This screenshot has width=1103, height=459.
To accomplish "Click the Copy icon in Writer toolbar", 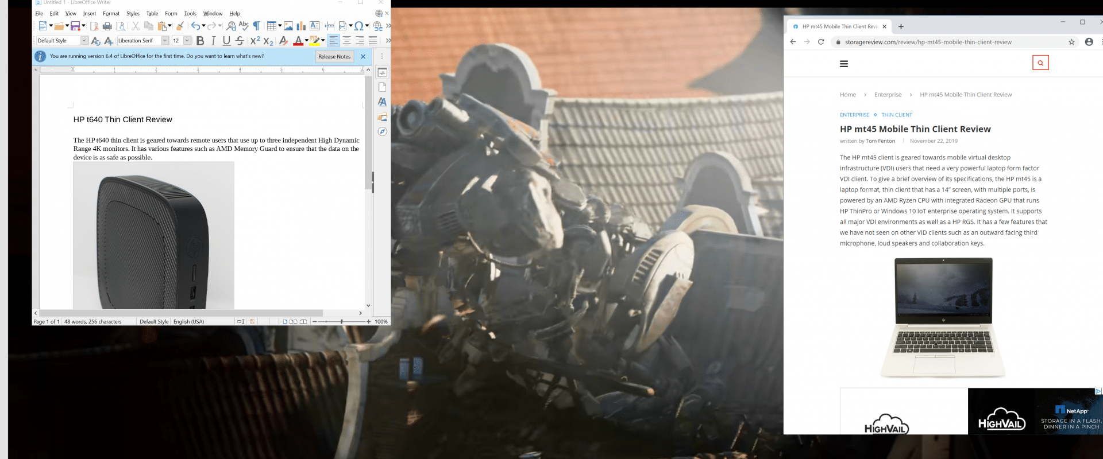I will [149, 26].
